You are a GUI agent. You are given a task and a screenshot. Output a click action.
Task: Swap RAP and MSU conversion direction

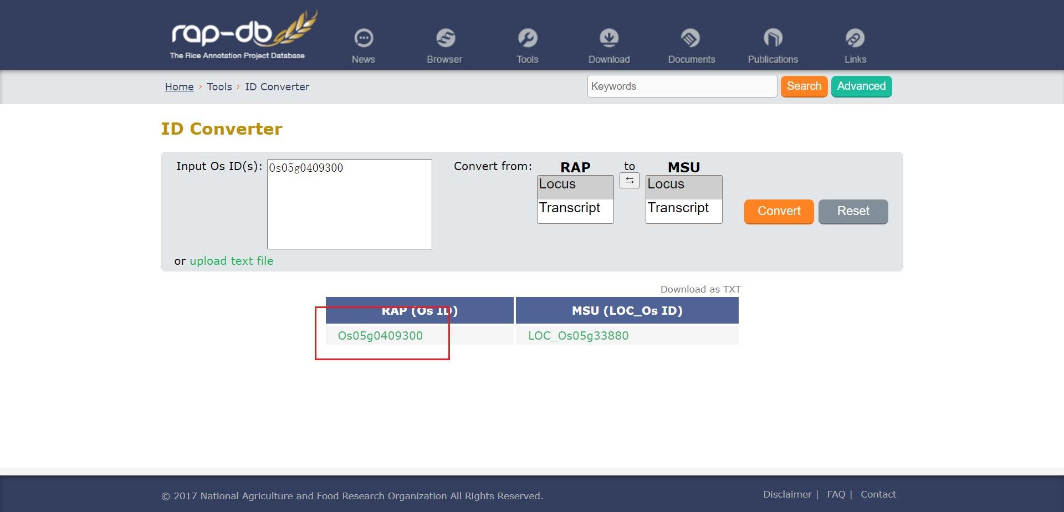coord(629,181)
